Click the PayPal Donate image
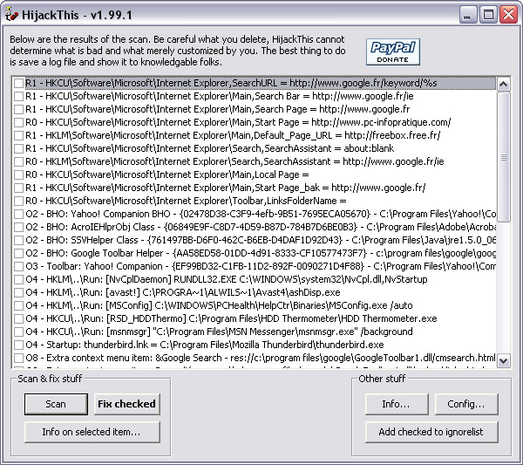The width and height of the screenshot is (523, 465). pos(393,52)
